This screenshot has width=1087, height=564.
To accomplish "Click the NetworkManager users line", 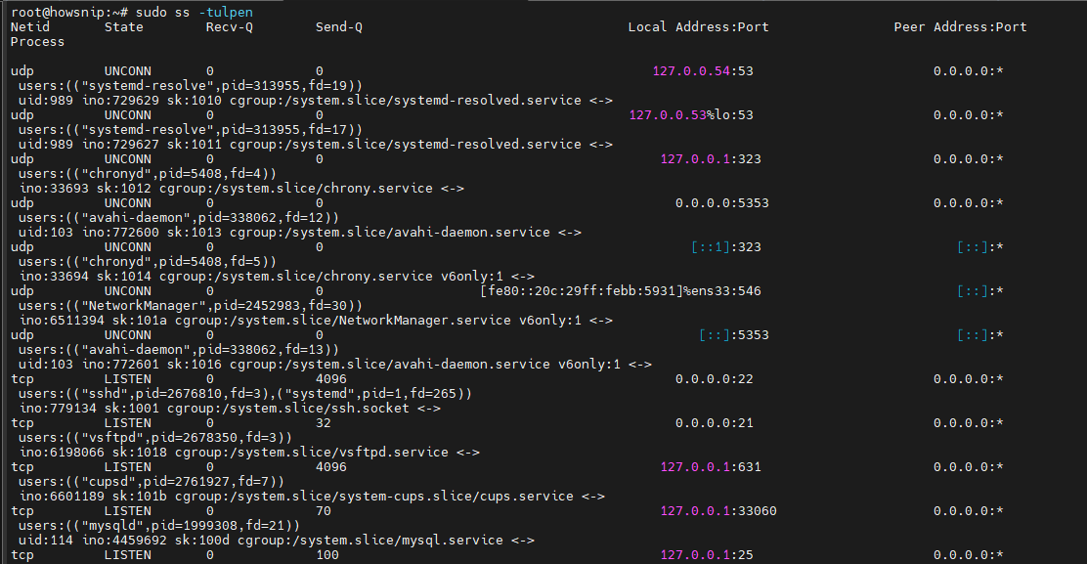I will [190, 306].
